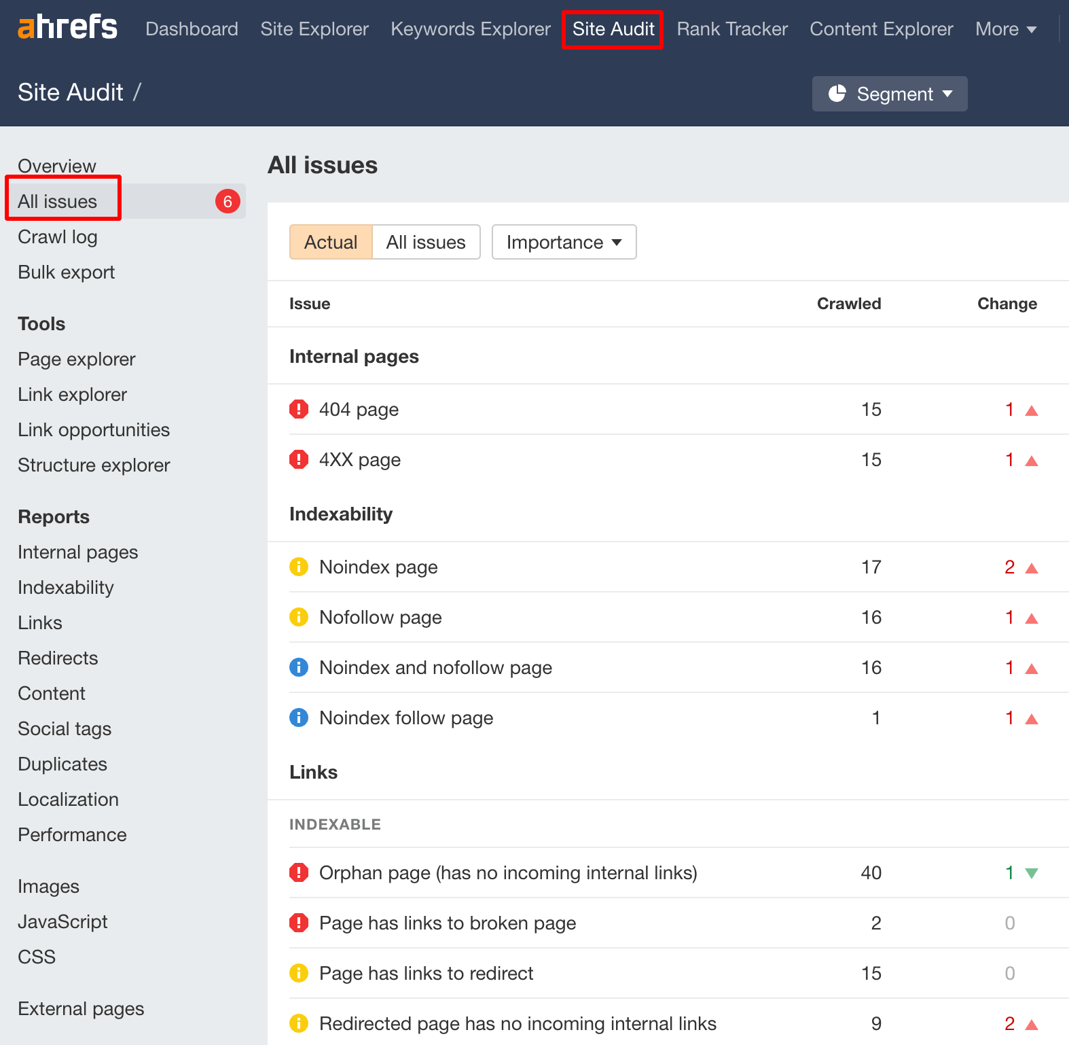Open Content Explorer from the top menu
This screenshot has width=1069, height=1045.
coord(882,29)
